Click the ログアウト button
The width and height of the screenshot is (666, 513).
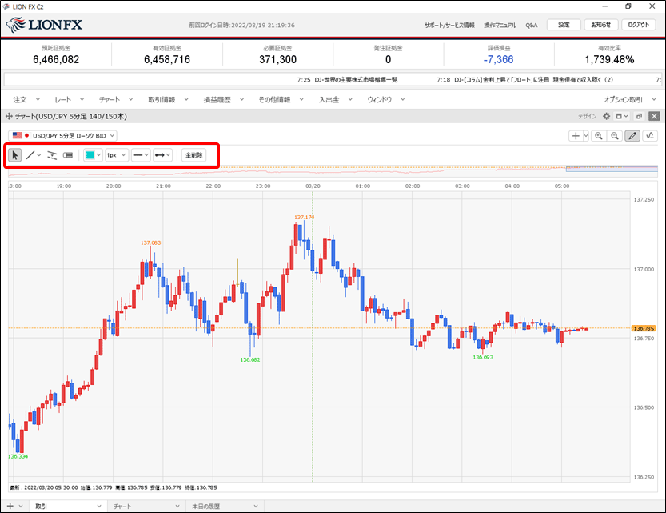[639, 25]
